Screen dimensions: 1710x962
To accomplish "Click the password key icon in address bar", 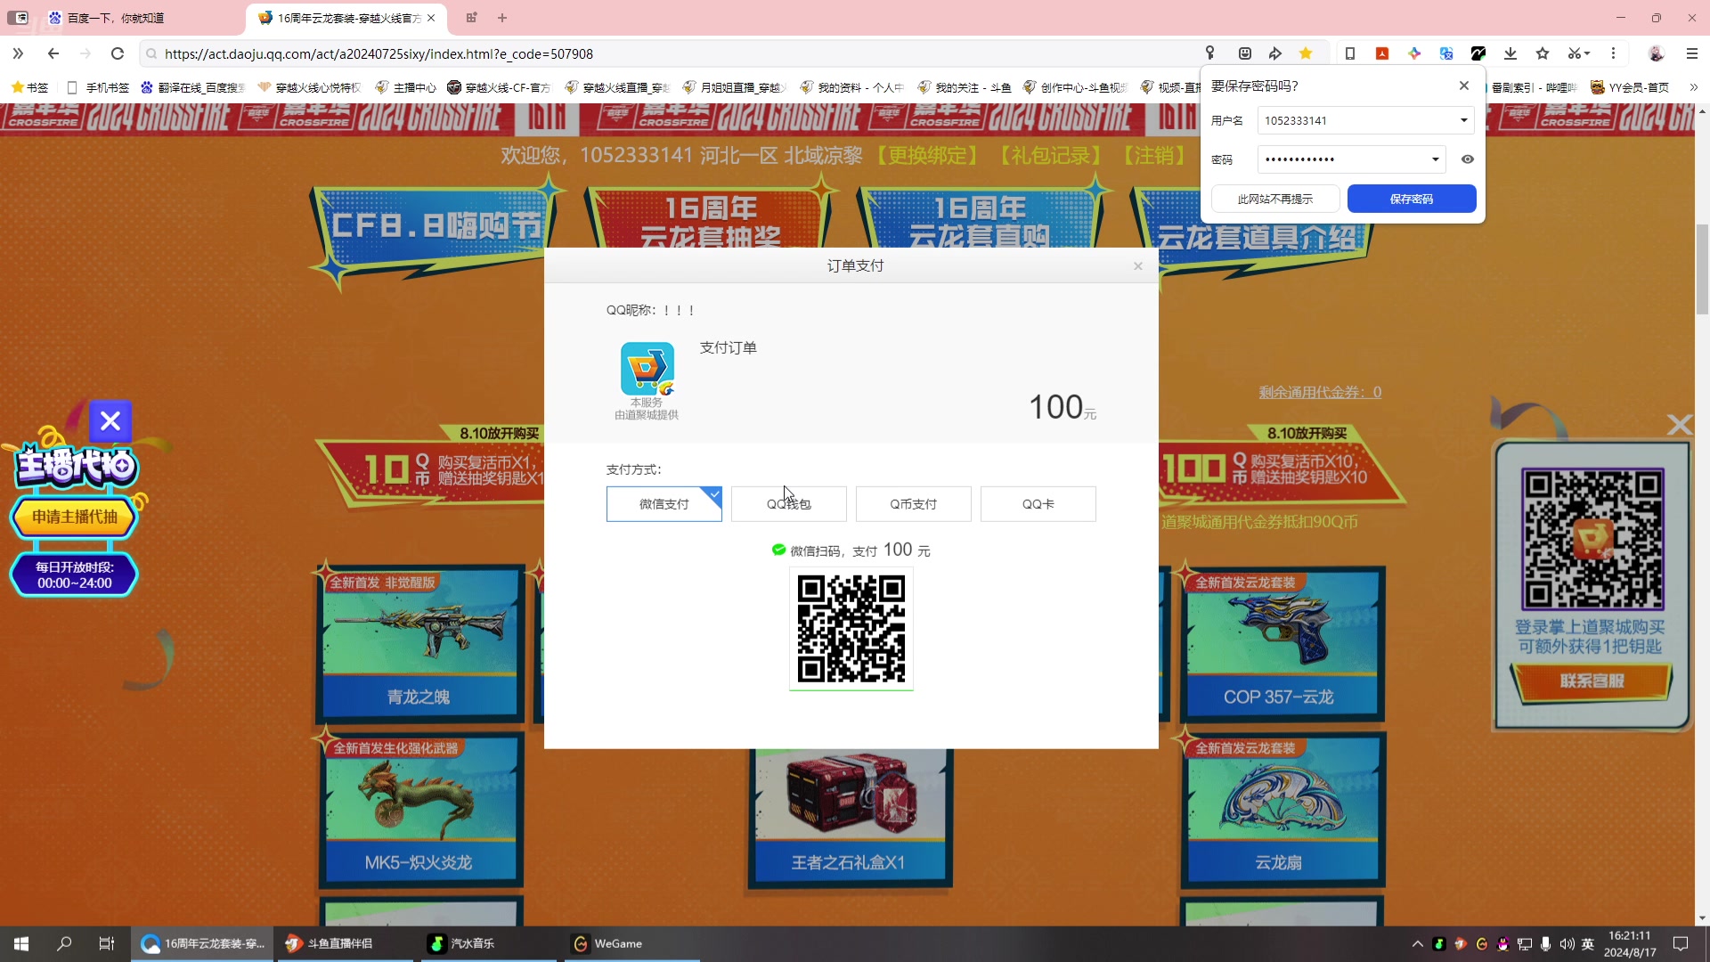I will [1209, 53].
